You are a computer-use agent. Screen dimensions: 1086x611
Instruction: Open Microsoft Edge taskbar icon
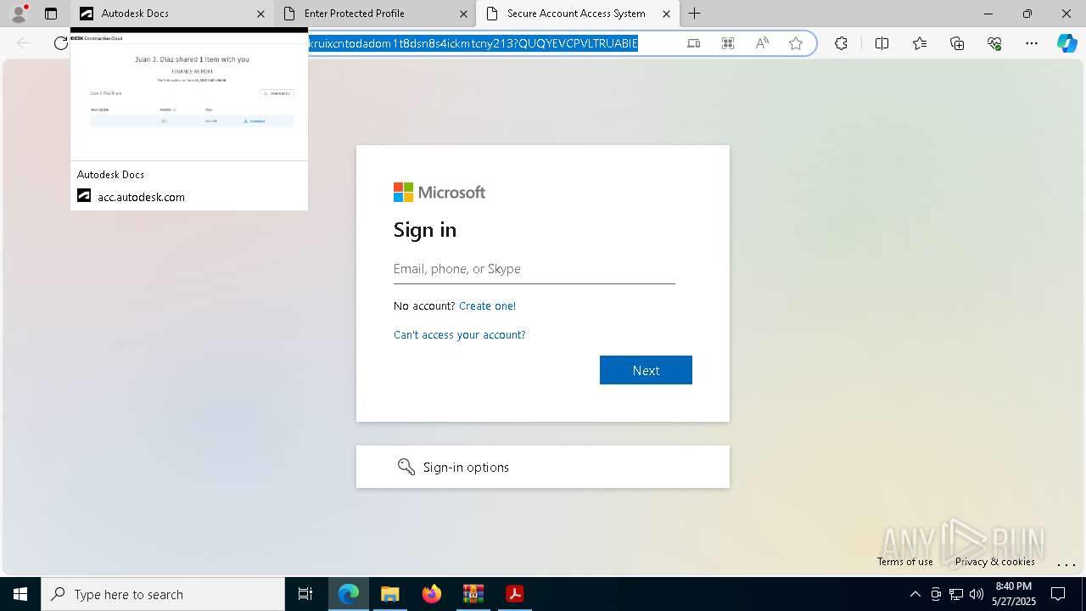point(349,594)
